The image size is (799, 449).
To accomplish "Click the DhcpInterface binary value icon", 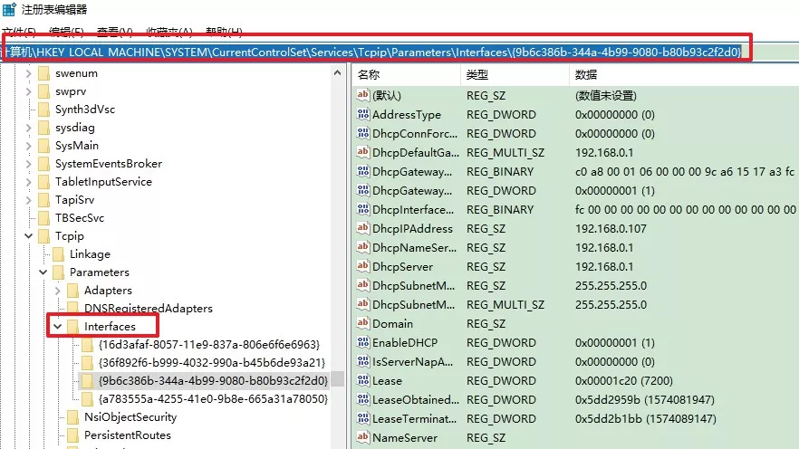I will 363,210.
